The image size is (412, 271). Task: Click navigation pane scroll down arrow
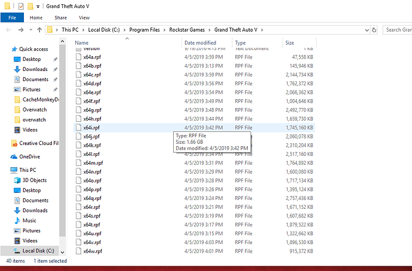62,252
